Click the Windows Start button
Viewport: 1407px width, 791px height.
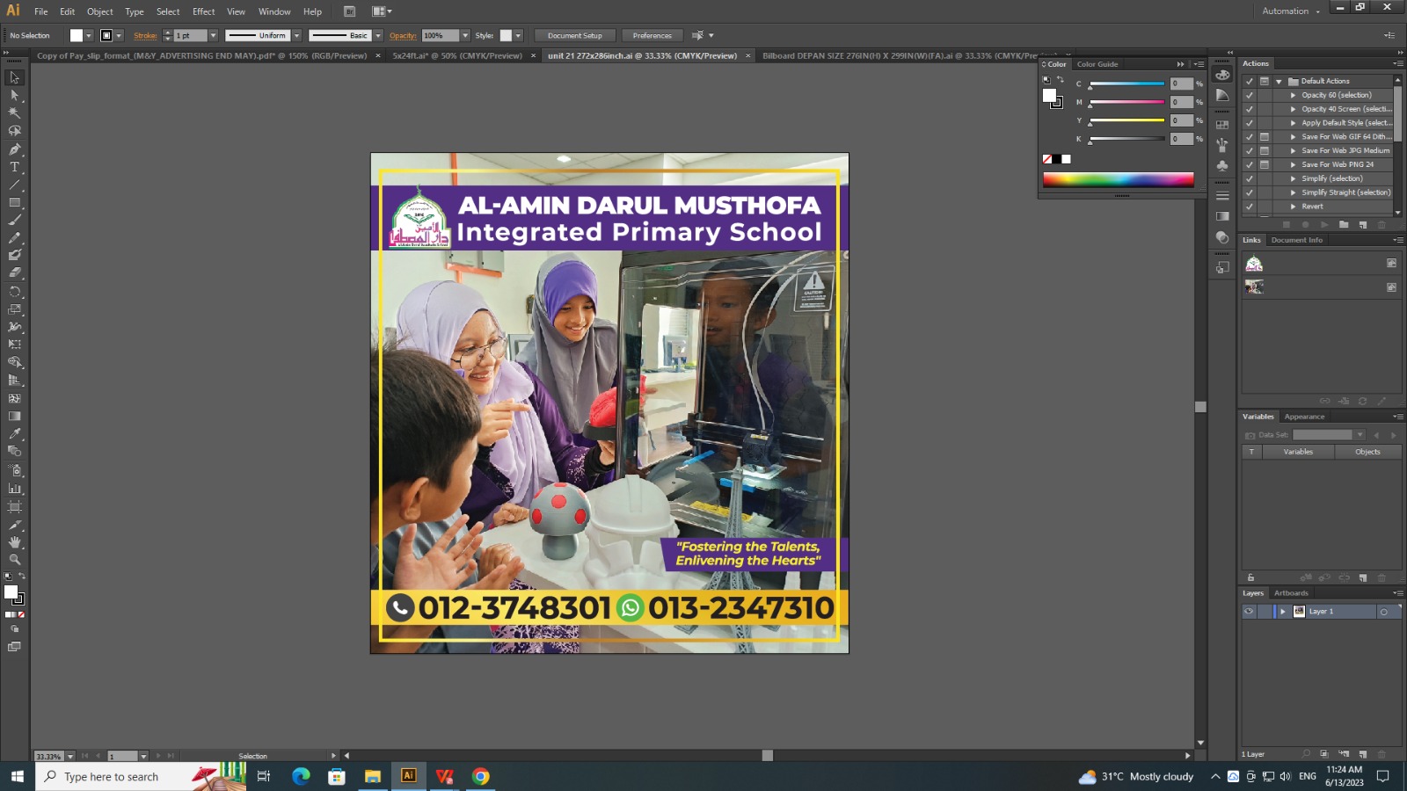click(x=17, y=776)
